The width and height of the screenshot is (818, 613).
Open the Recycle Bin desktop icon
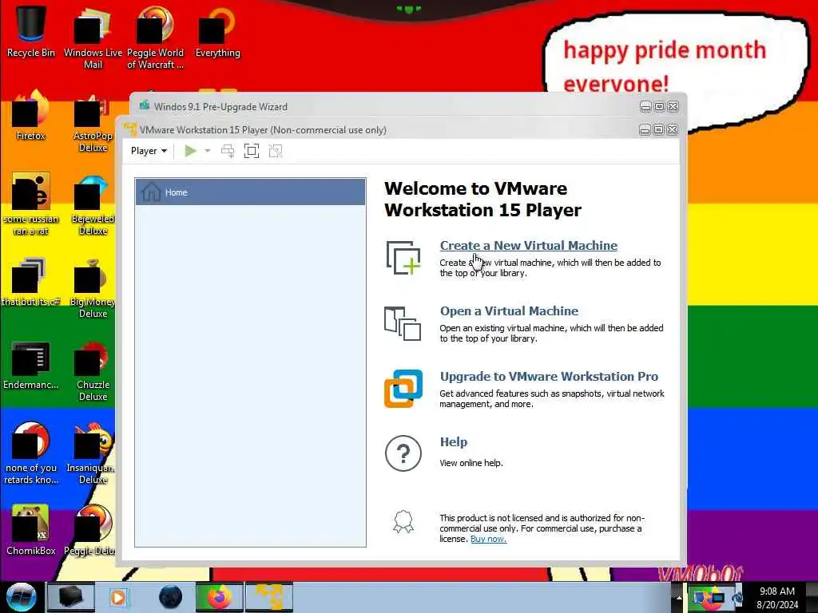[x=31, y=32]
